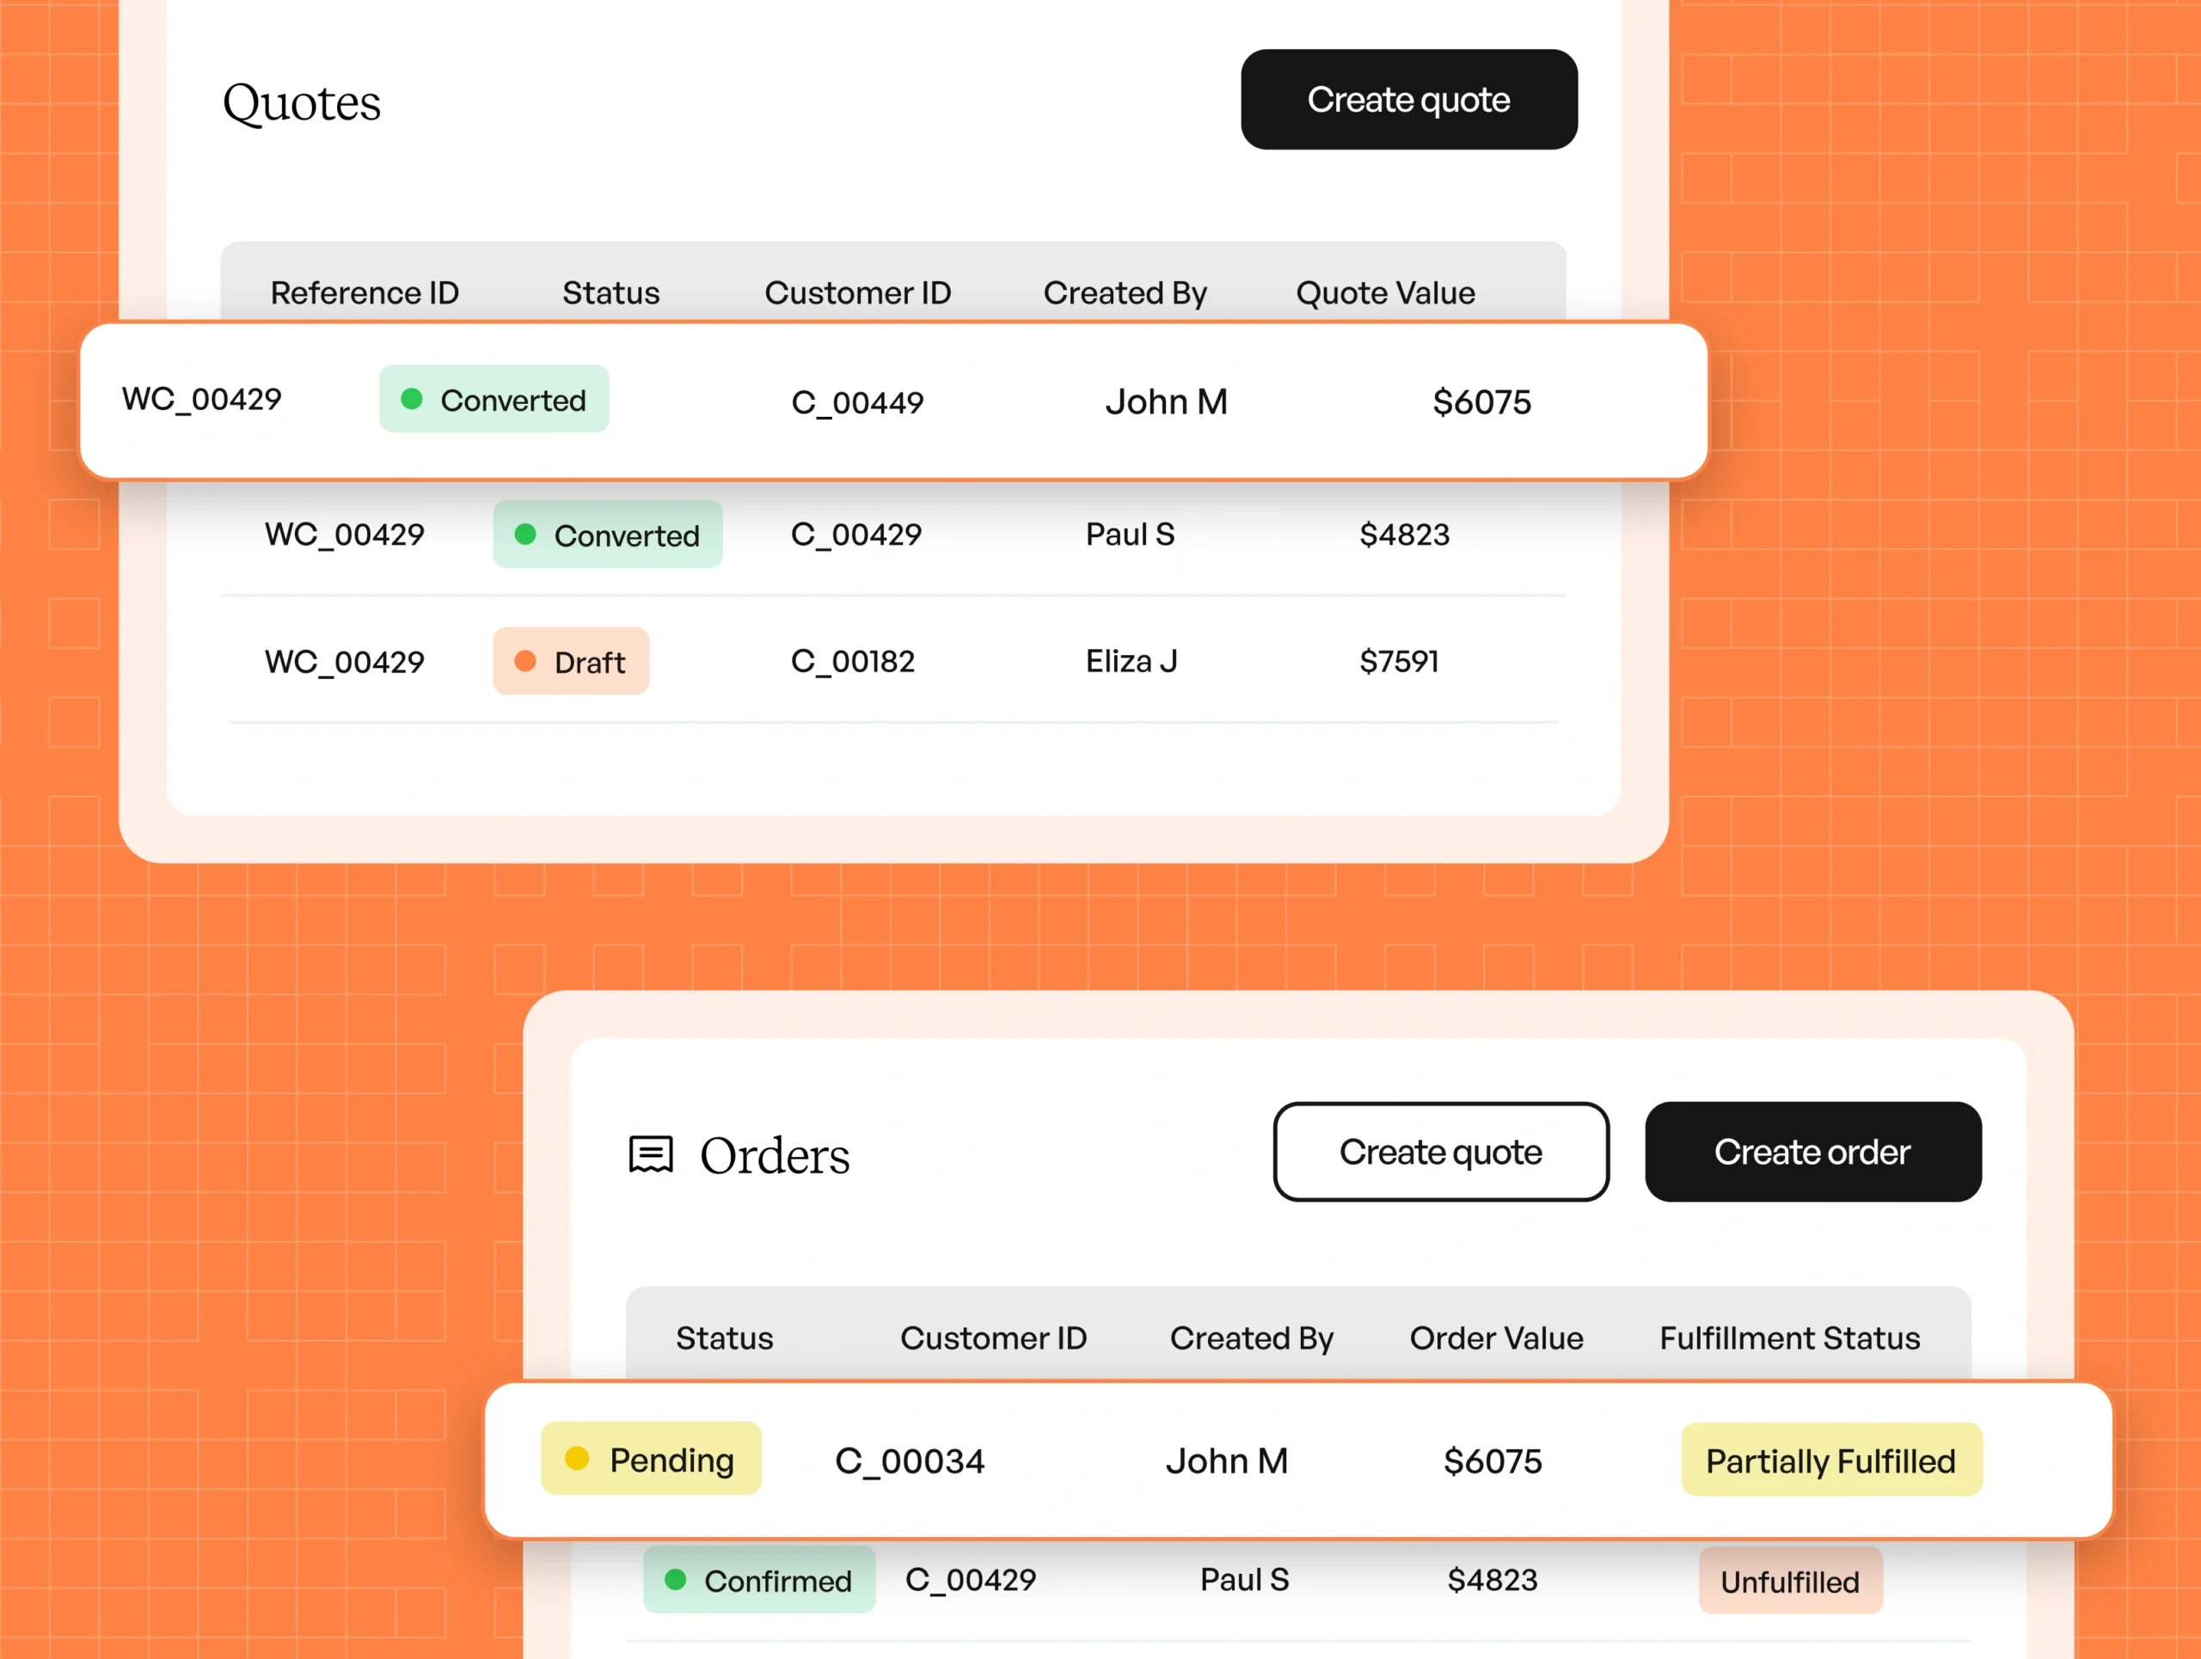Click the $7591 quote value

(x=1398, y=661)
